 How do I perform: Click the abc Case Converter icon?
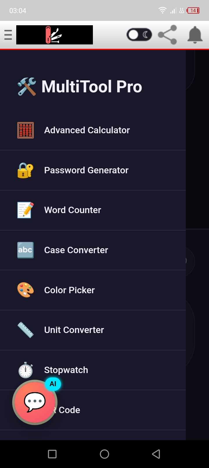point(26,250)
